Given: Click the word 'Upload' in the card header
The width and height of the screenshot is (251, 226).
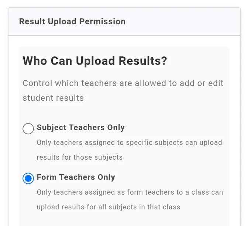Looking at the screenshot, I should click(62, 22).
